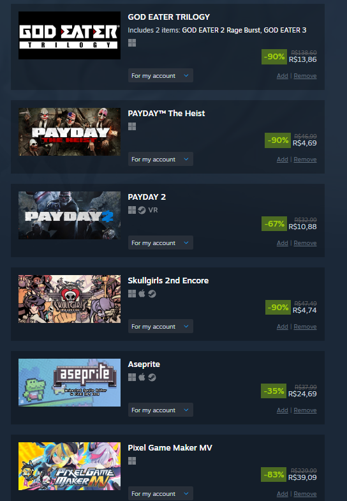Click Add link for PAYDAY The Heist
347x501 pixels.
click(x=282, y=160)
